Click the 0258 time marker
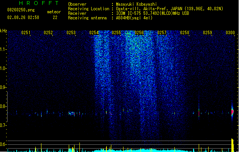Image resolution: width=239 pixels, height=152 pixels. pos(185,33)
